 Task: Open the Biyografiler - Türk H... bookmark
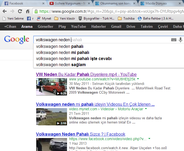point(96,19)
